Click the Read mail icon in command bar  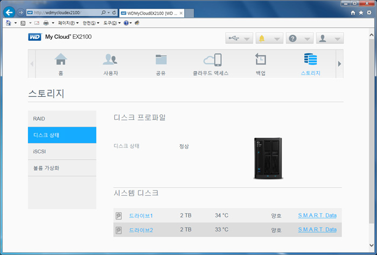pos(37,23)
